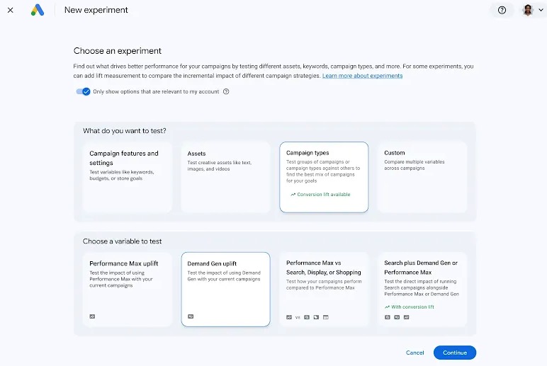Screen dimensions: 547x366
Task: Open 'Learn more about experiments' link
Action: coord(362,76)
